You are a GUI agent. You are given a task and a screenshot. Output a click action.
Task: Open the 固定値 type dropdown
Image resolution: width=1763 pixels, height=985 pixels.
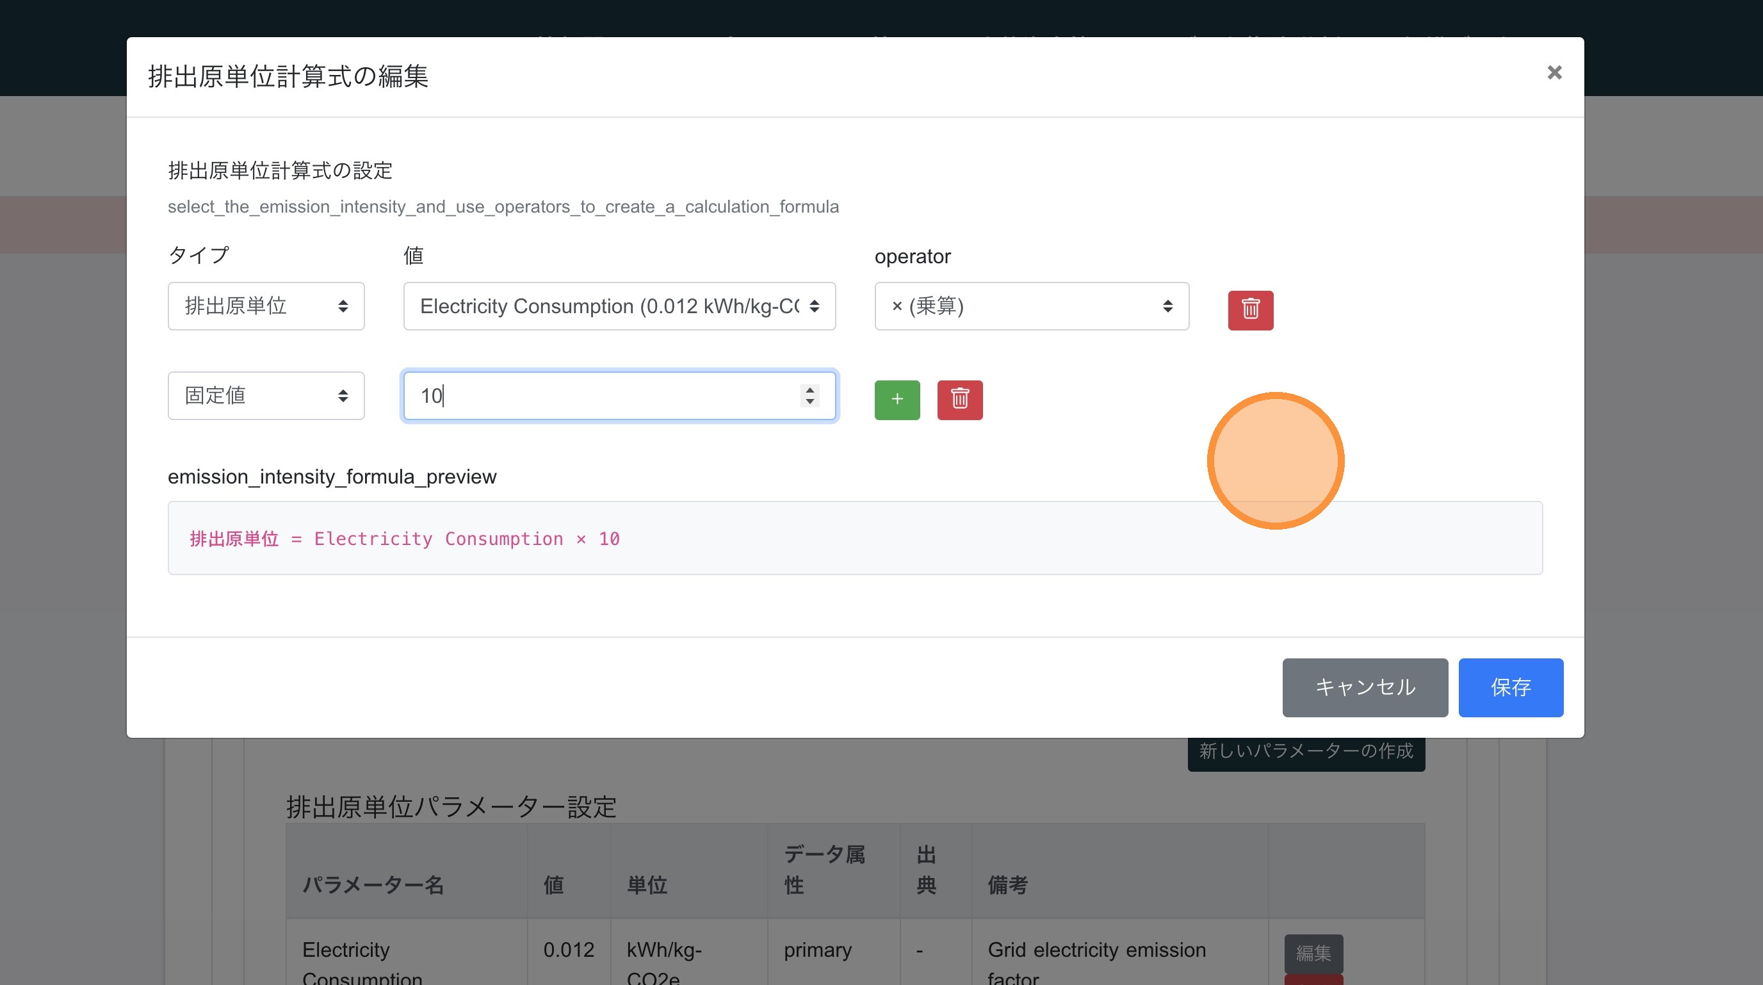[266, 396]
